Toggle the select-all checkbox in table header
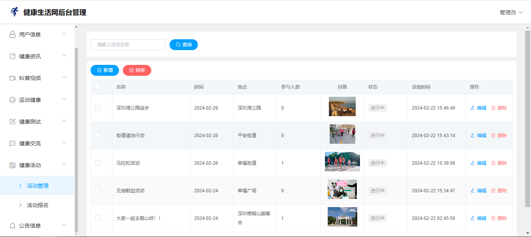The width and height of the screenshot is (531, 237). point(98,87)
